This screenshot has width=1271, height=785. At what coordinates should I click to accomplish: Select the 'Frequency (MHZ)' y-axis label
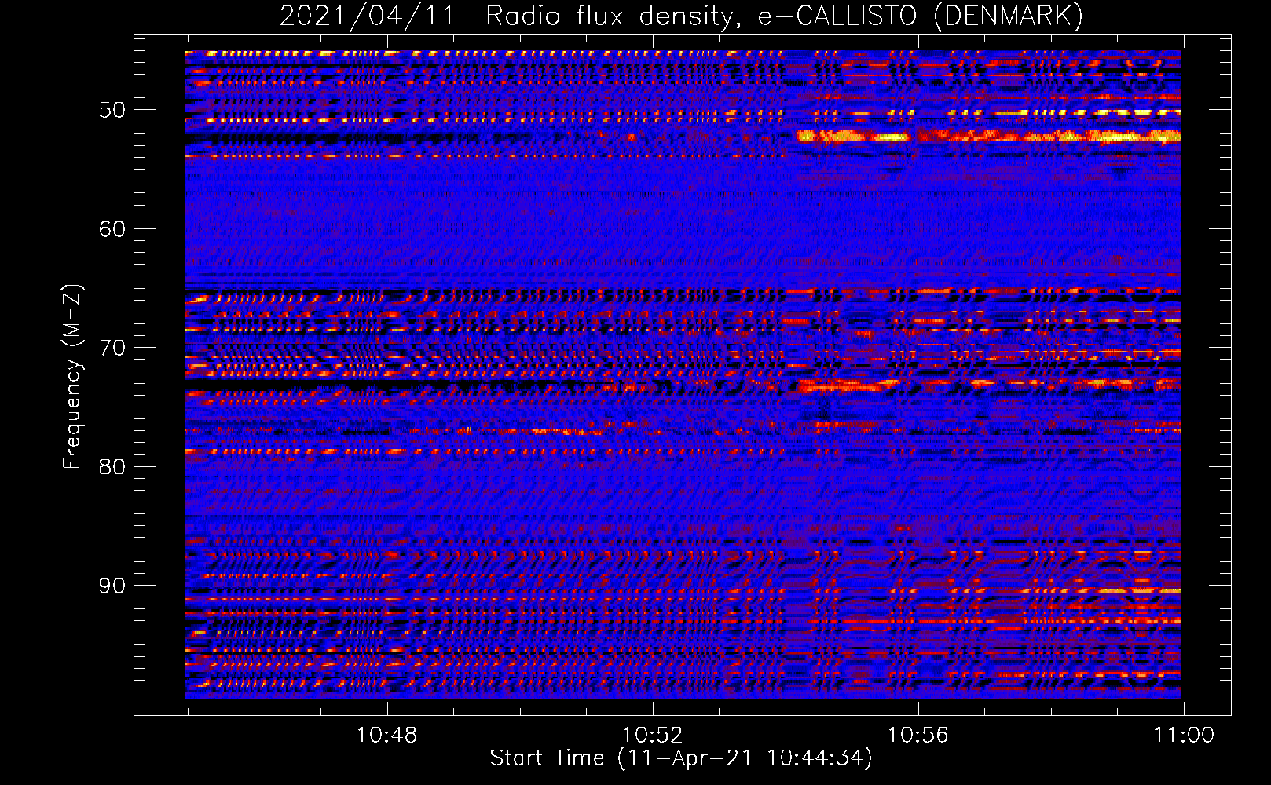tap(71, 377)
